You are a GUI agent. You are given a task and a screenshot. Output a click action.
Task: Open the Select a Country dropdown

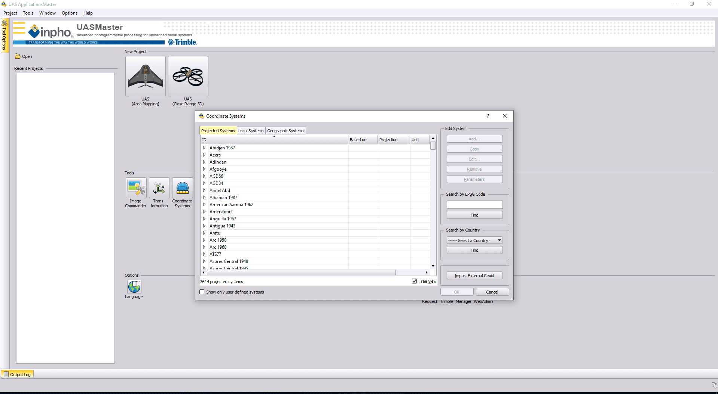pos(474,241)
